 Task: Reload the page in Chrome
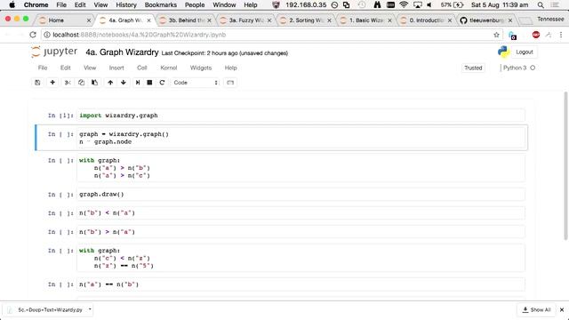point(33,35)
